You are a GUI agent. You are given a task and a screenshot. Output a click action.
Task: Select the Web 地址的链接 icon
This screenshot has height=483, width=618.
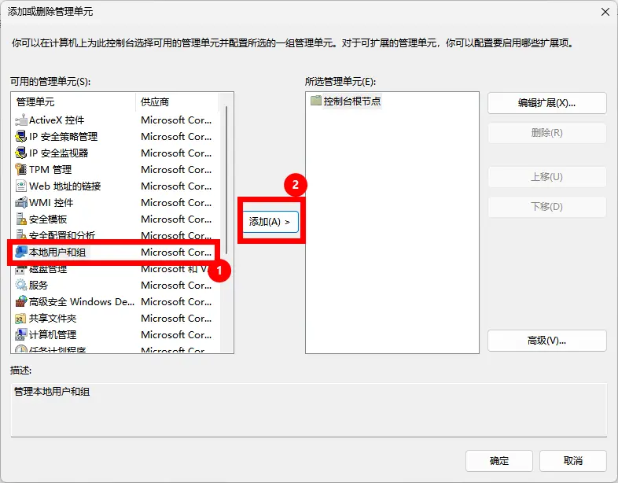(x=21, y=186)
